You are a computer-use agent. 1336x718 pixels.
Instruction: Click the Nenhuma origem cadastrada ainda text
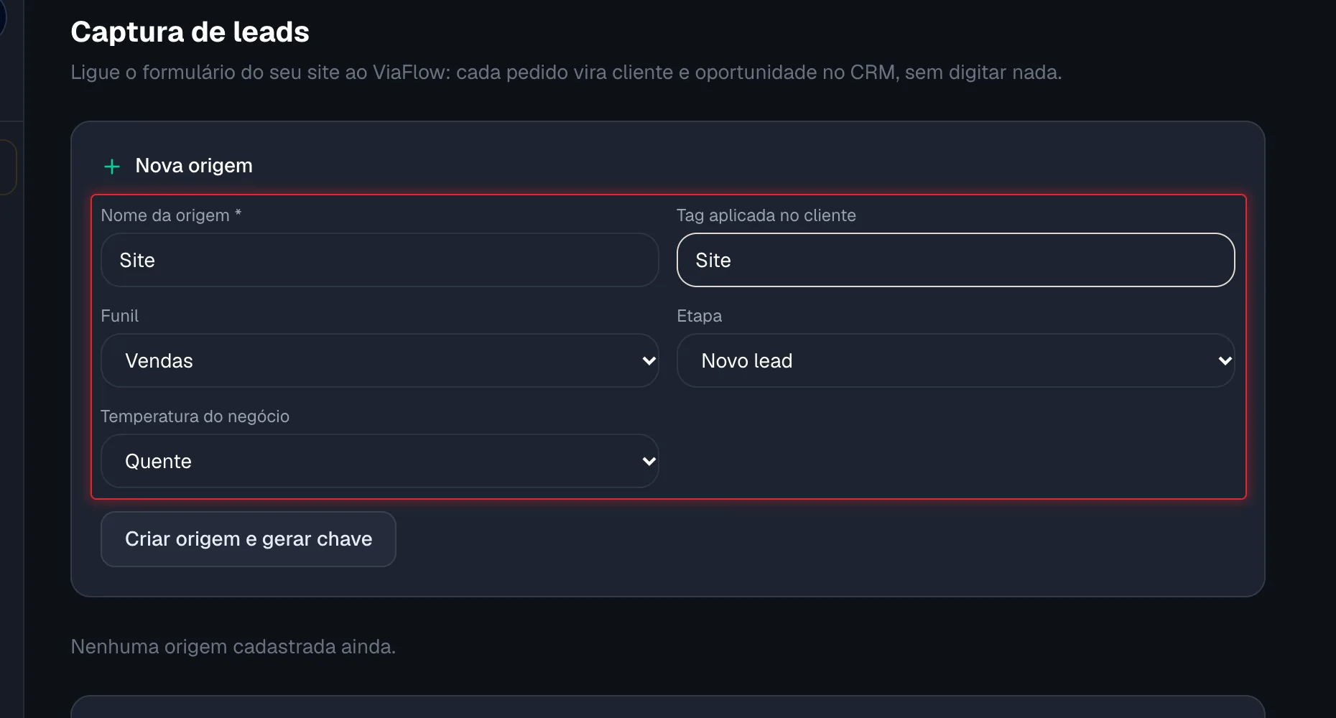tap(233, 647)
